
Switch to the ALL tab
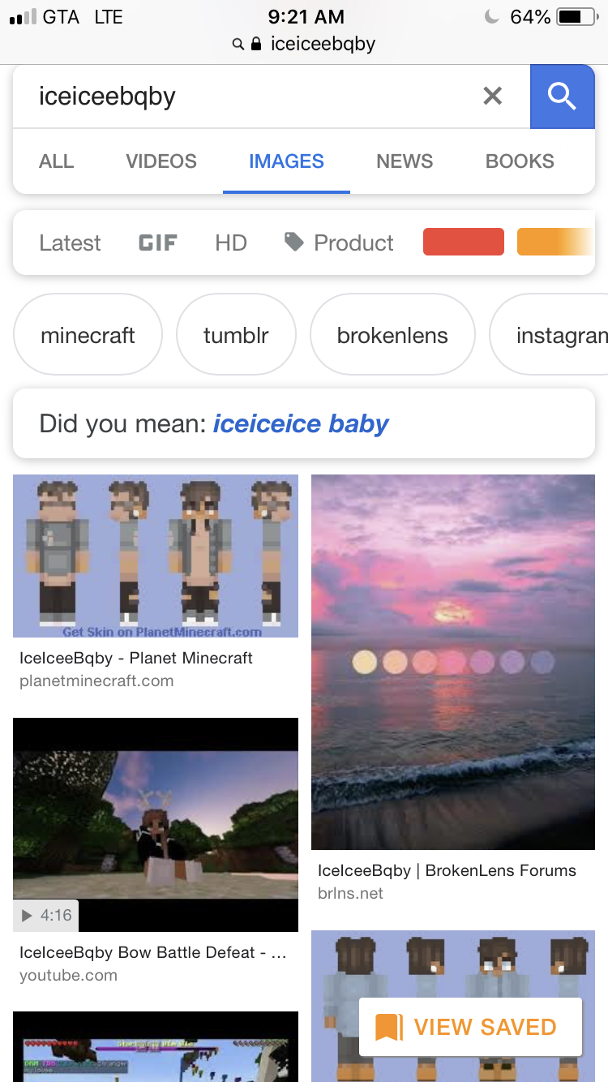(57, 161)
